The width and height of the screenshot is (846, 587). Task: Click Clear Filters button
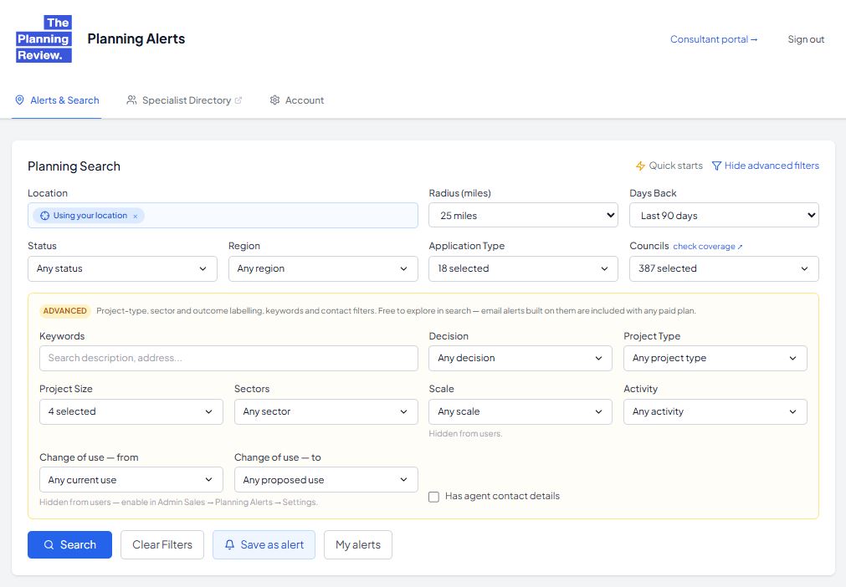162,544
